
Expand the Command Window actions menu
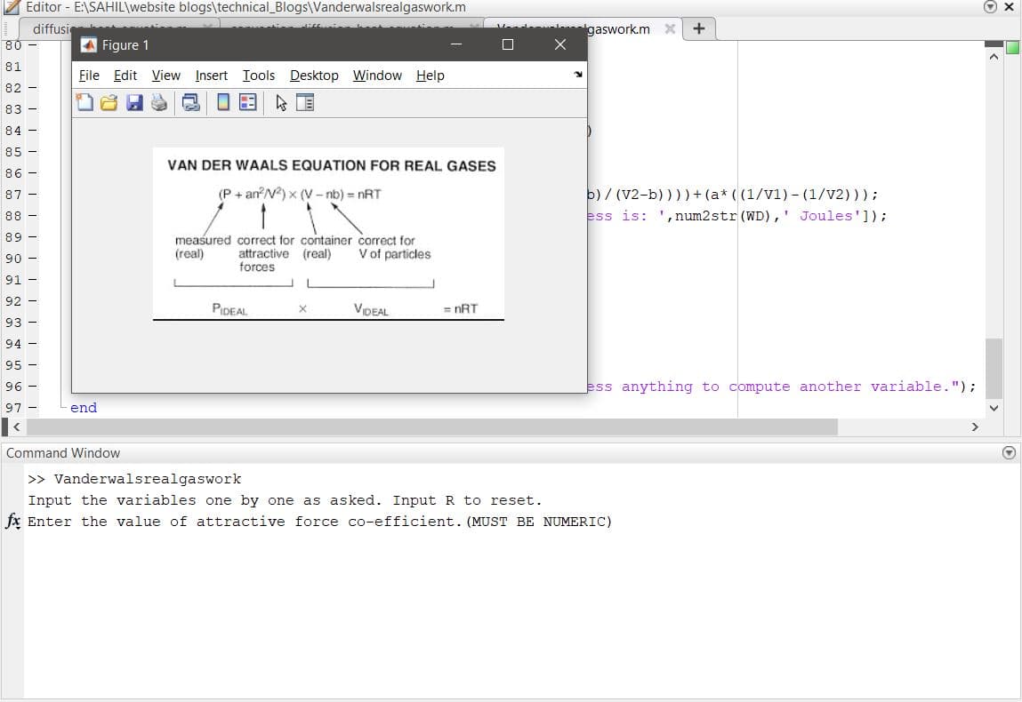[1009, 452]
